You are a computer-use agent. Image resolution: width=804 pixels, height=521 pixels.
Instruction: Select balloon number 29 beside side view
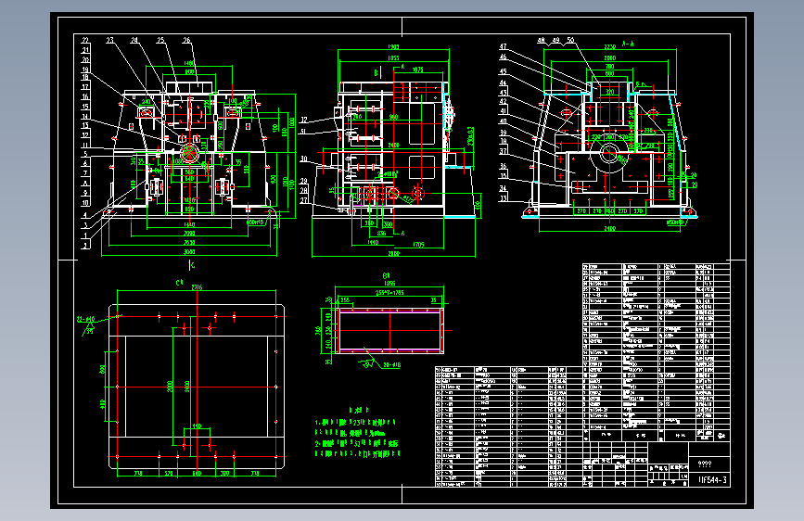click(303, 181)
